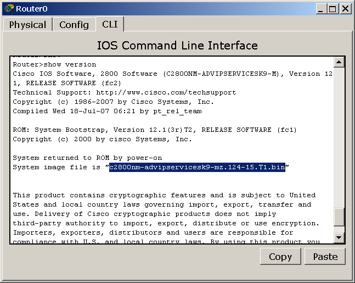The width and height of the screenshot is (355, 283).
Task: Click the empty scrollbar track above the thumb
Action: pos(339,137)
